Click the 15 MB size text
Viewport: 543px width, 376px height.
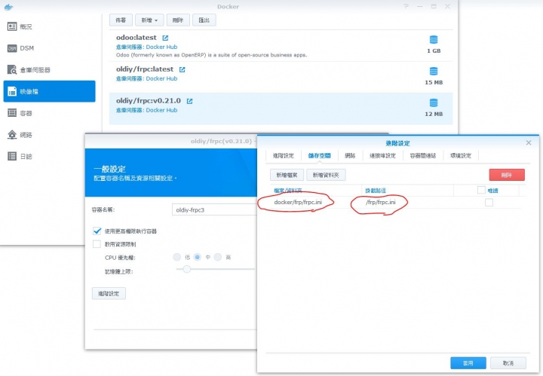click(x=434, y=82)
